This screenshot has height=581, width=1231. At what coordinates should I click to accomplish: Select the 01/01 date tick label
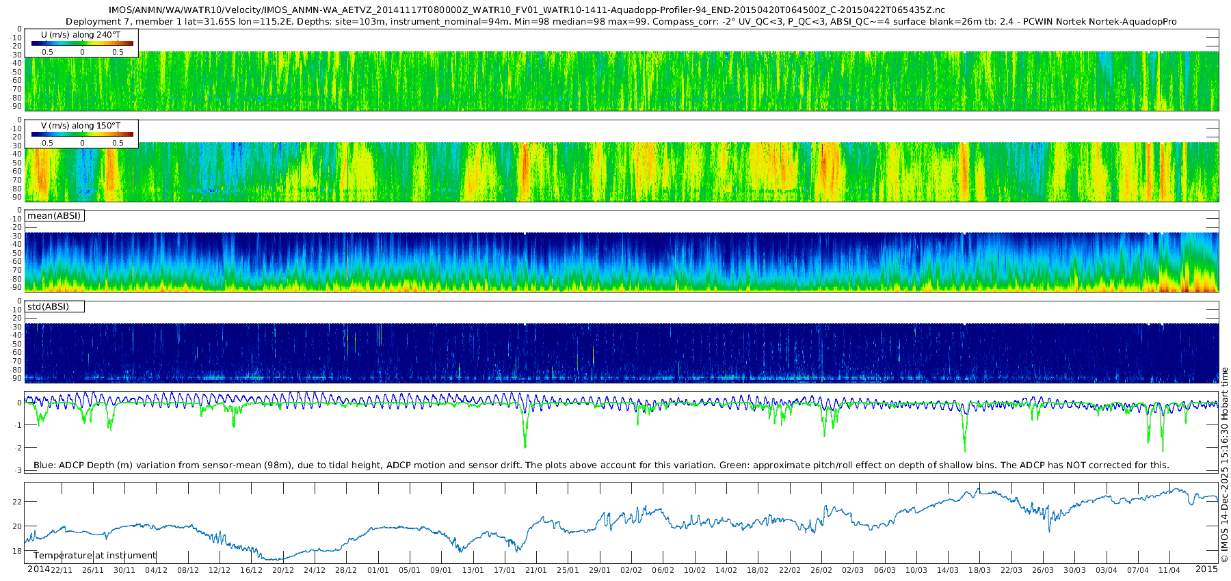(x=378, y=571)
